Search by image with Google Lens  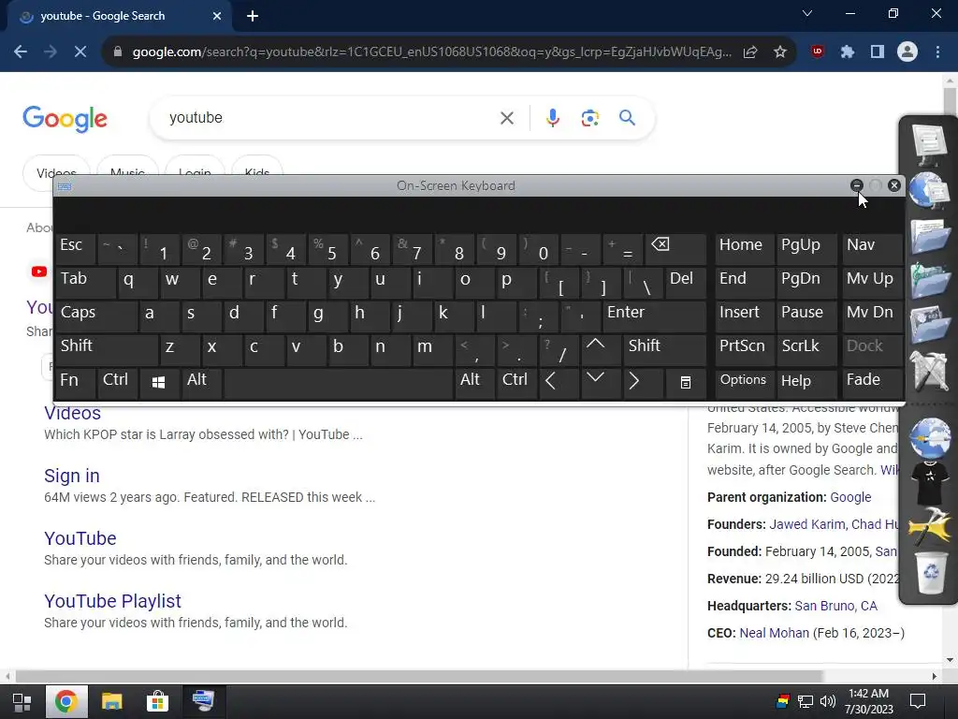pos(590,118)
